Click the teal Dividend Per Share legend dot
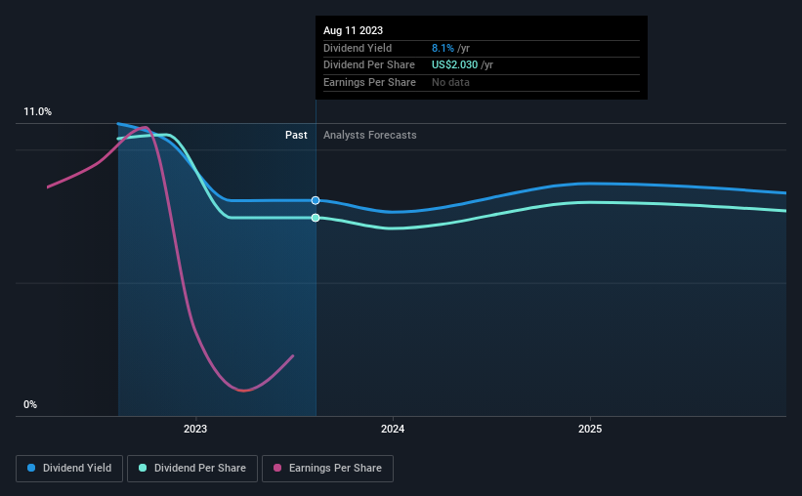 click(x=143, y=468)
